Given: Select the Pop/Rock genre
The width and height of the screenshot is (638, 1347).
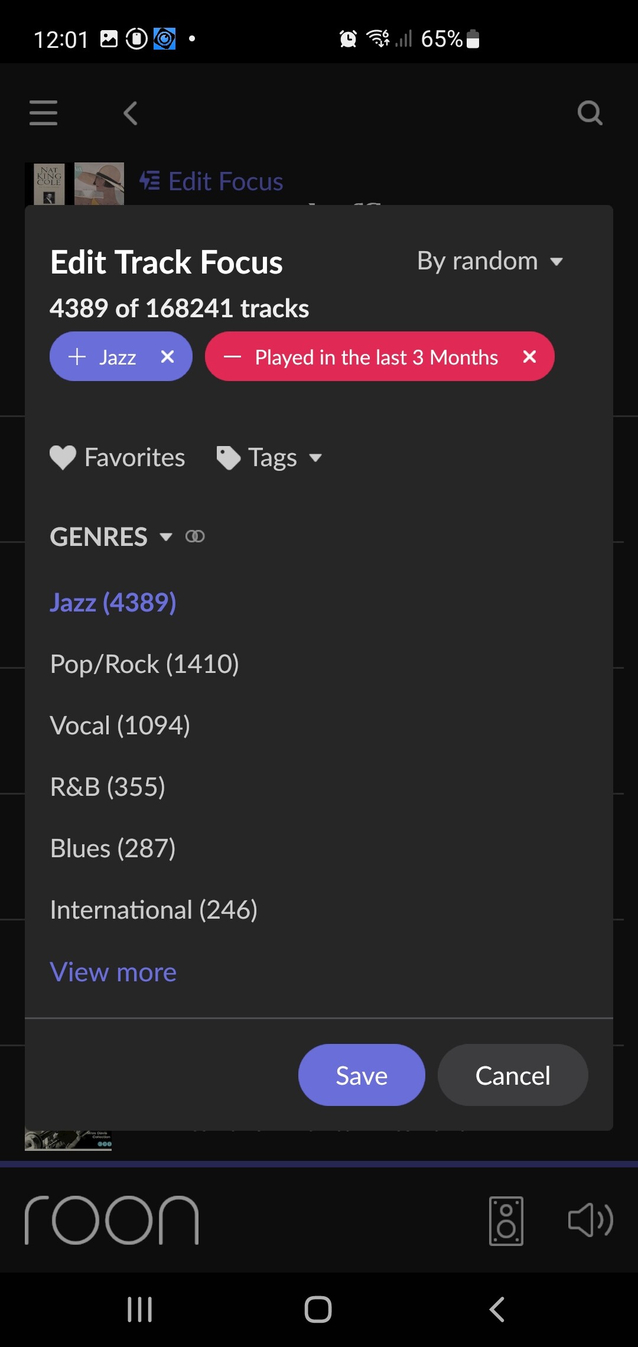Looking at the screenshot, I should click(145, 664).
